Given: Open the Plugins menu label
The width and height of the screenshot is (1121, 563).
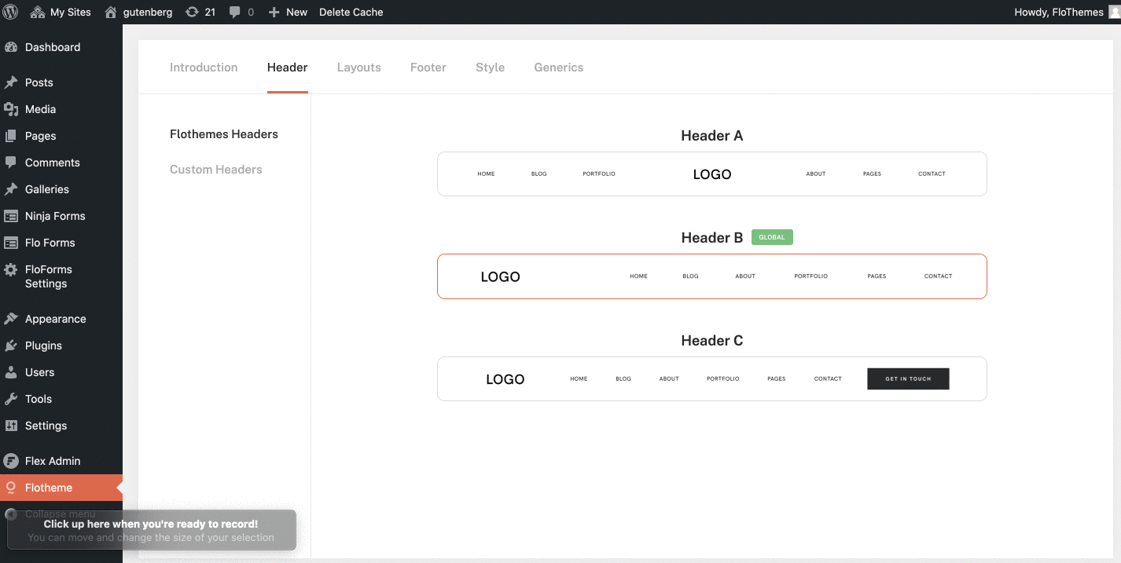Looking at the screenshot, I should [43, 345].
